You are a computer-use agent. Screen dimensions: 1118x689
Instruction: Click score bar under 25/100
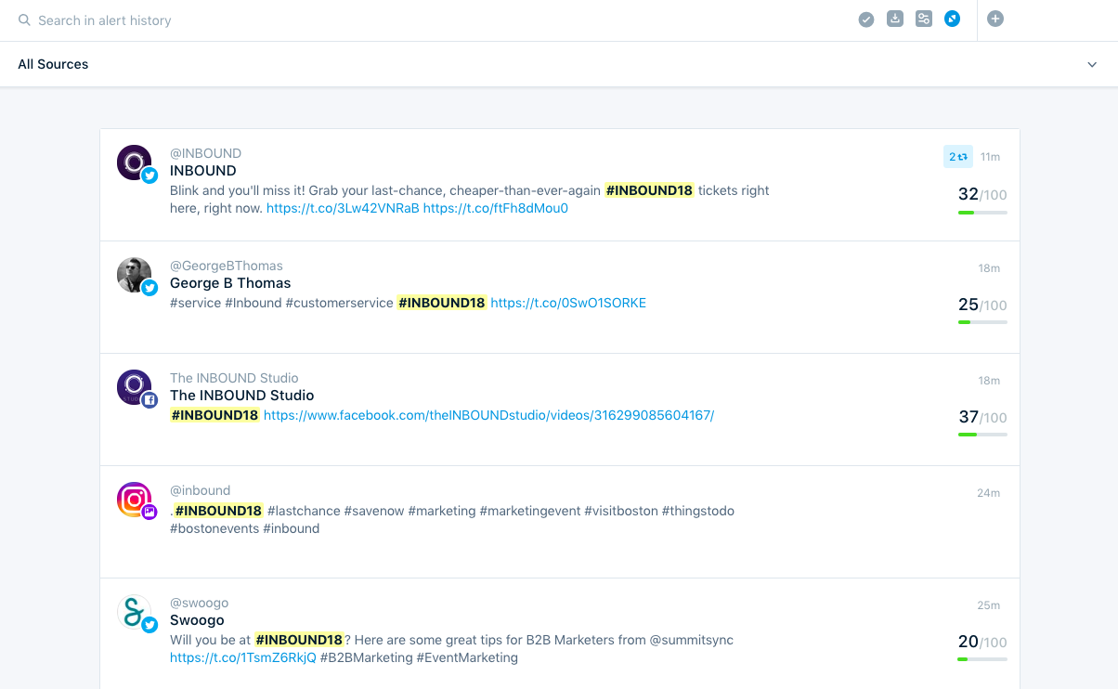[982, 322]
